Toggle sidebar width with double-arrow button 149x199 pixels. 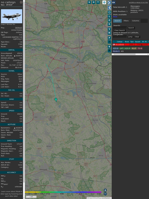tap(114, 3)
